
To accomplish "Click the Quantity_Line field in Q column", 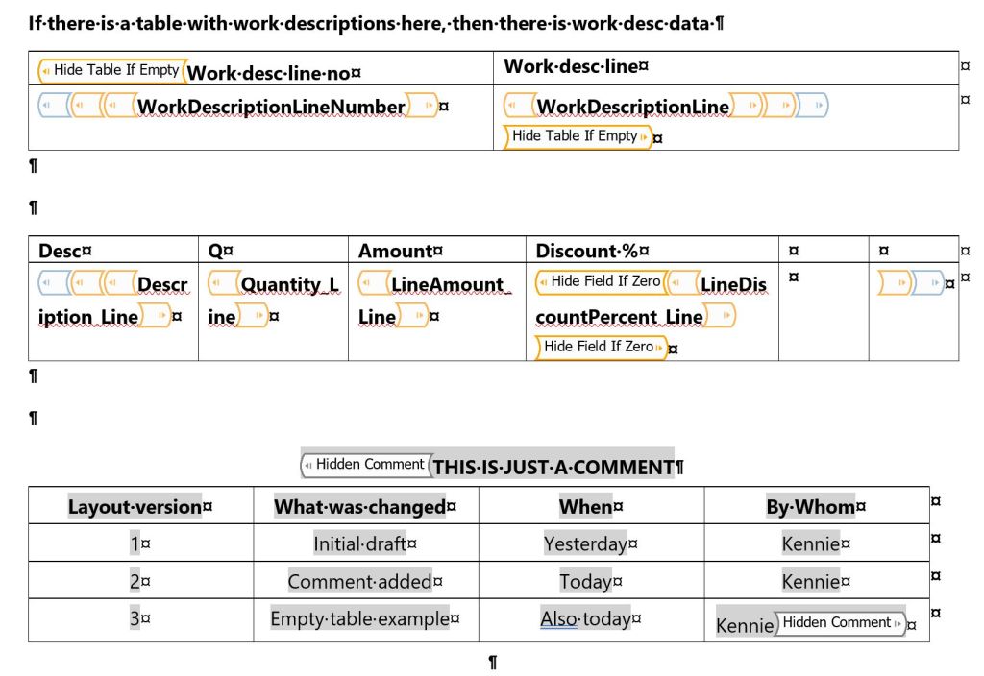I will pyautogui.click(x=288, y=285).
